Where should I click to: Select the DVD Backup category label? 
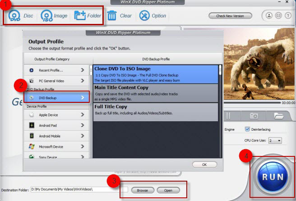pyautogui.click(x=47, y=98)
